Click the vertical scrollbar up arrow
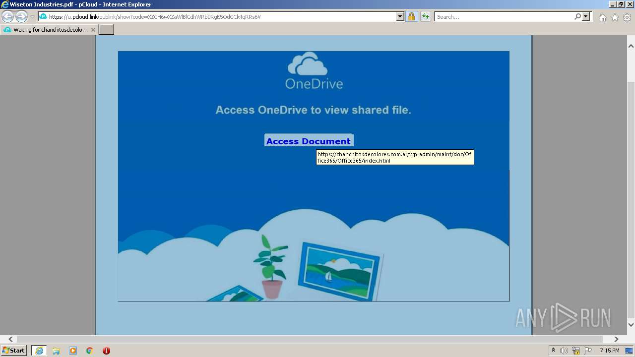 (631, 46)
